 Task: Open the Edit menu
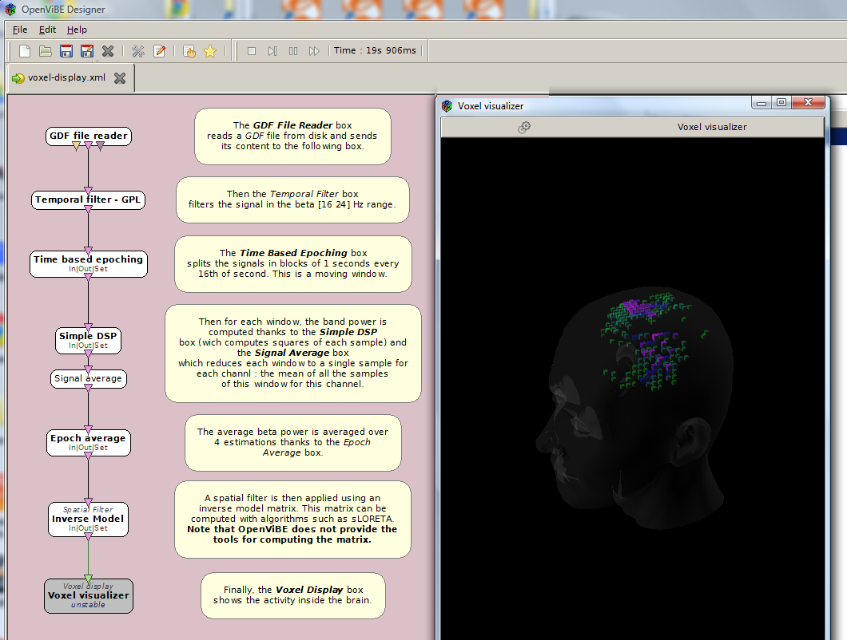click(x=47, y=30)
